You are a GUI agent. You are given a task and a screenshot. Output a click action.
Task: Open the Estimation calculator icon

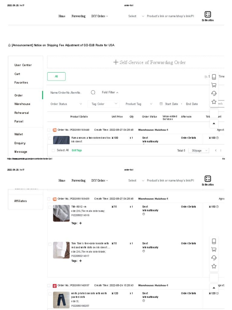click(208, 15)
